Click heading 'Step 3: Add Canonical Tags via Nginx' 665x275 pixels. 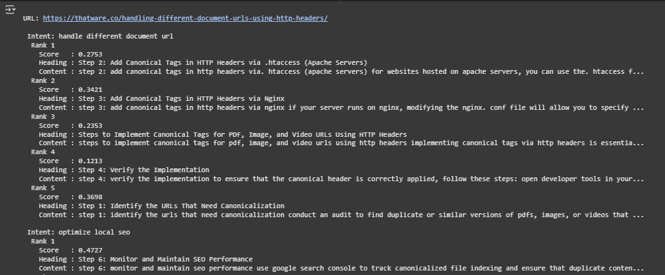181,98
